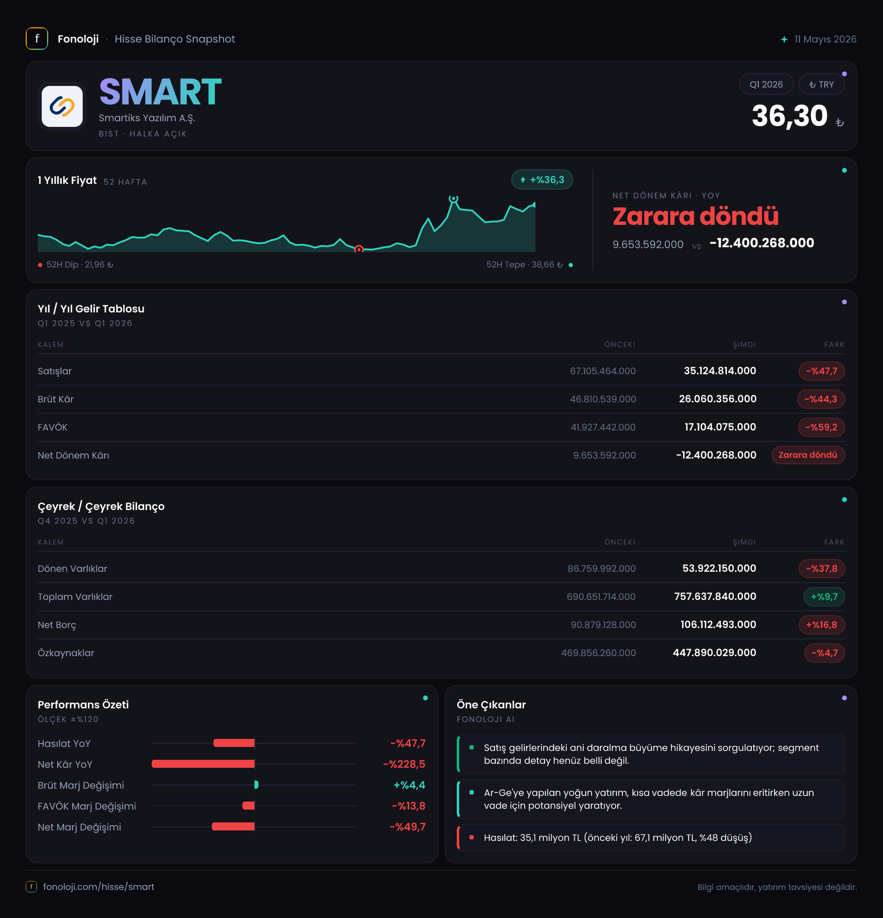
Task: Click the Net Marj Değişimi red bar
Action: [x=233, y=827]
